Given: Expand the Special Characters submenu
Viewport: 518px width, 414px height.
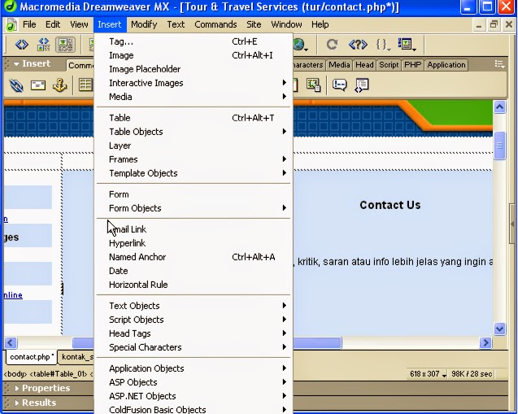Looking at the screenshot, I should click(194, 347).
